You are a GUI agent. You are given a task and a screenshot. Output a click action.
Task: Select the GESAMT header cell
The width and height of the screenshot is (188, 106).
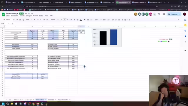pyautogui.click(x=81, y=31)
